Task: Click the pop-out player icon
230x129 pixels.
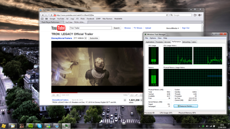Action: (x=136, y=95)
